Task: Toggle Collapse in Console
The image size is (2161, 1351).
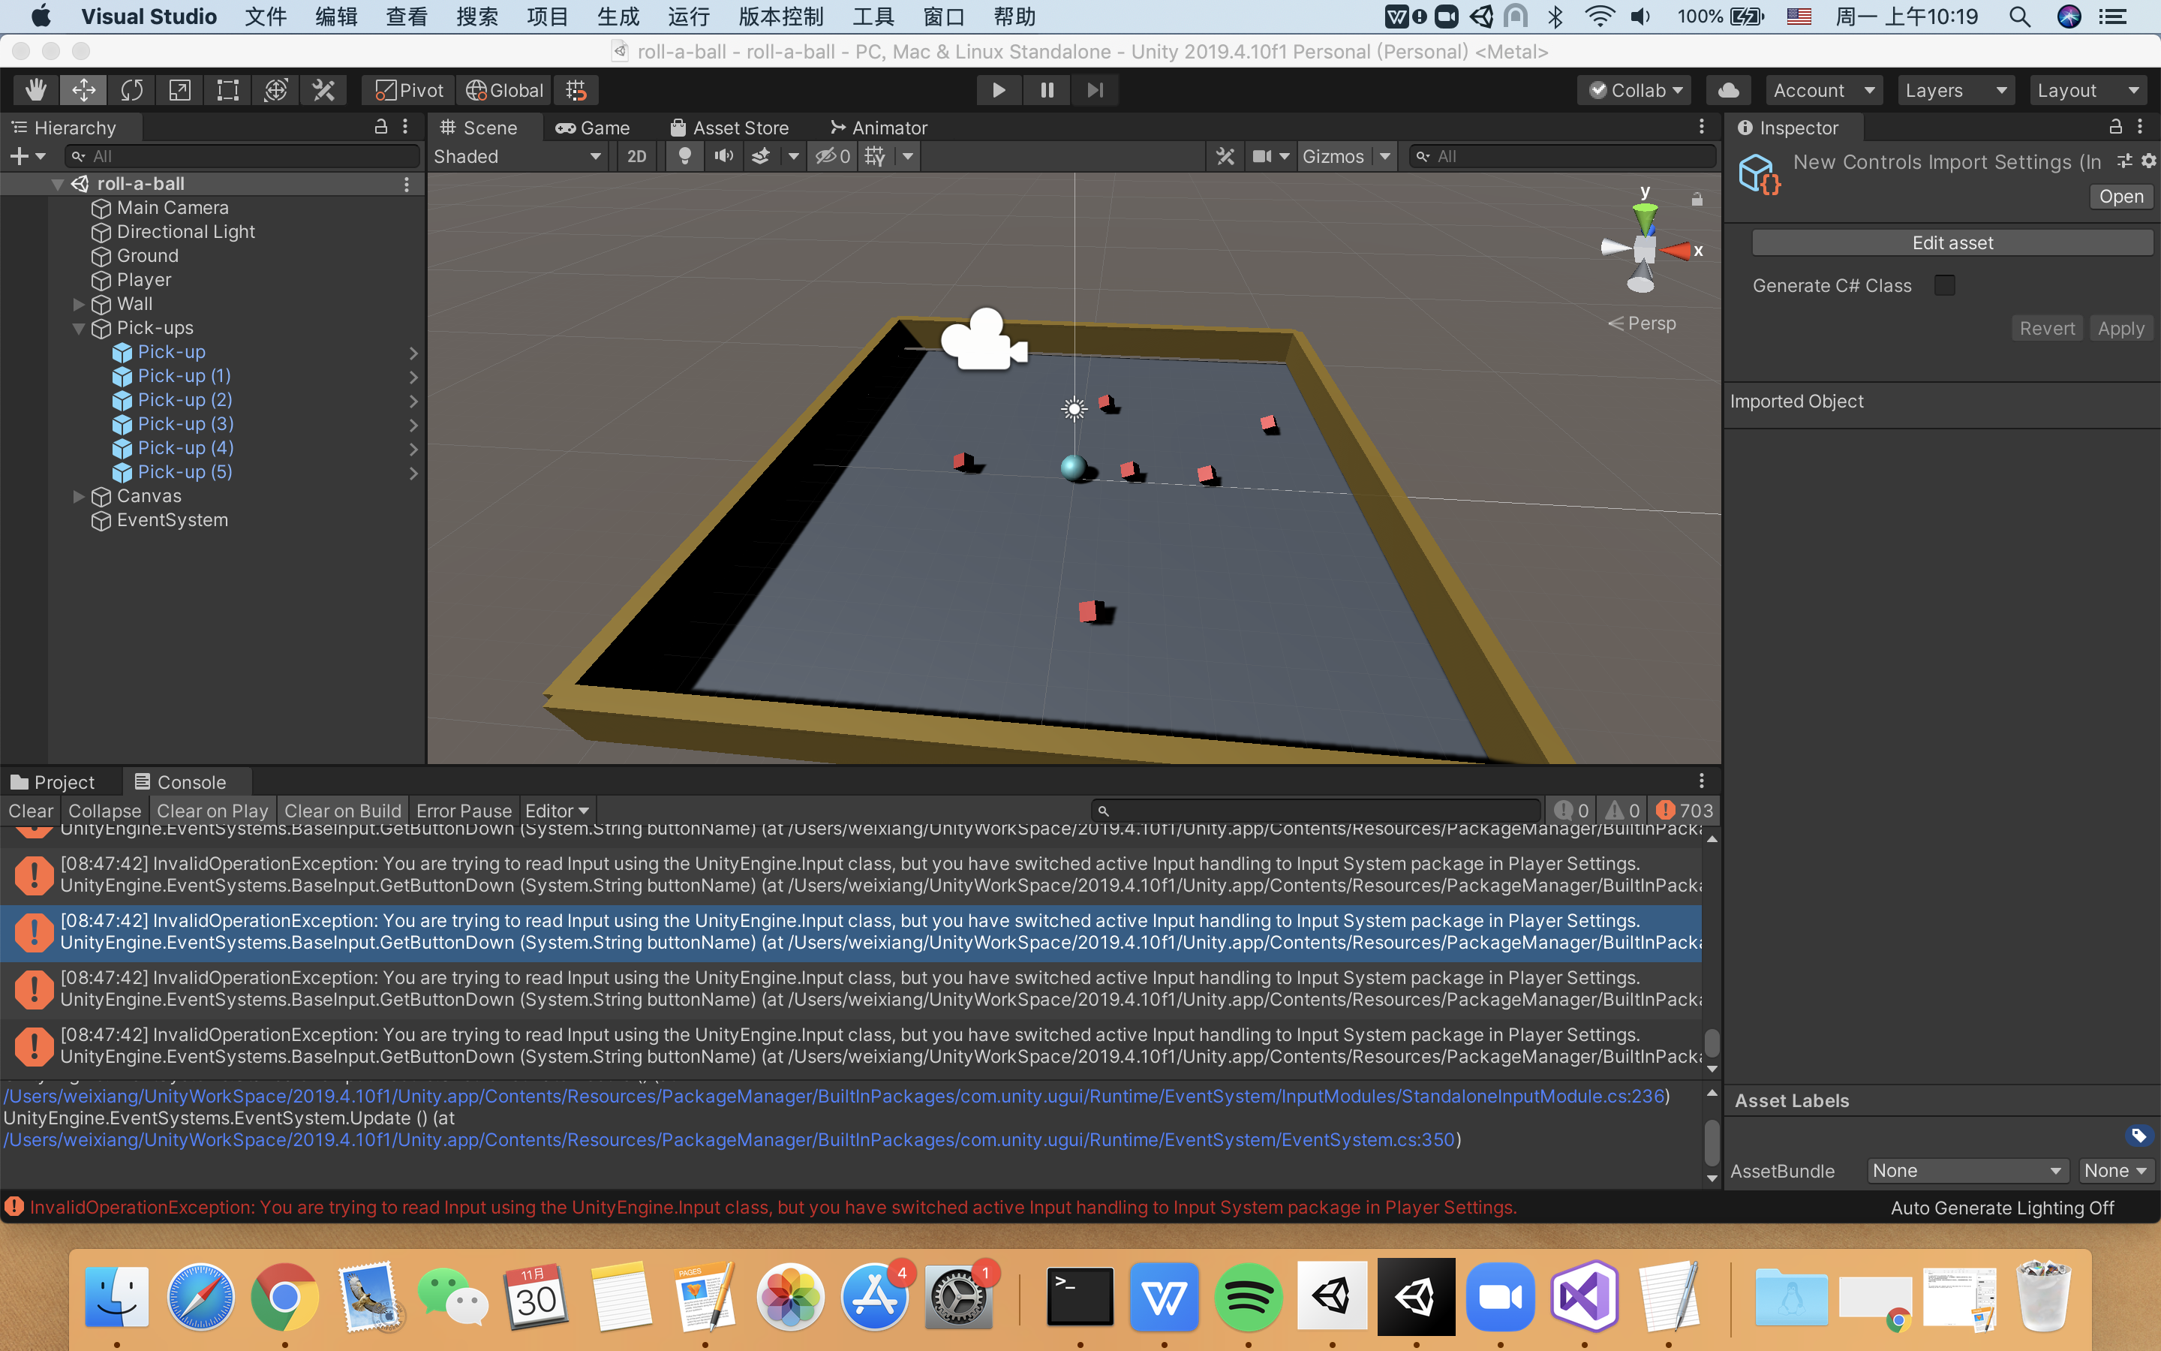Action: pyautogui.click(x=104, y=811)
